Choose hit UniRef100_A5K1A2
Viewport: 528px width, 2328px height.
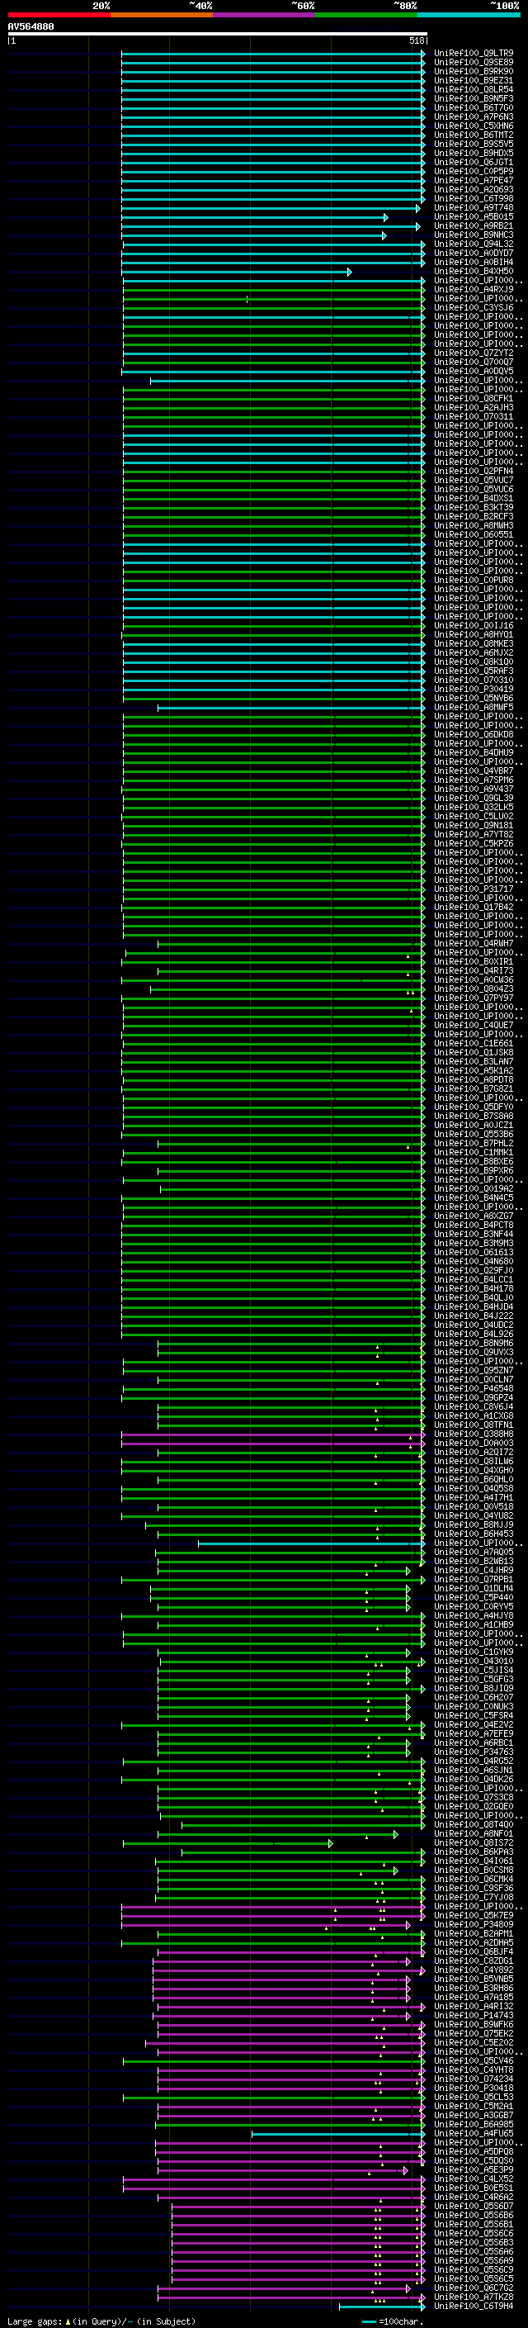(x=474, y=1071)
